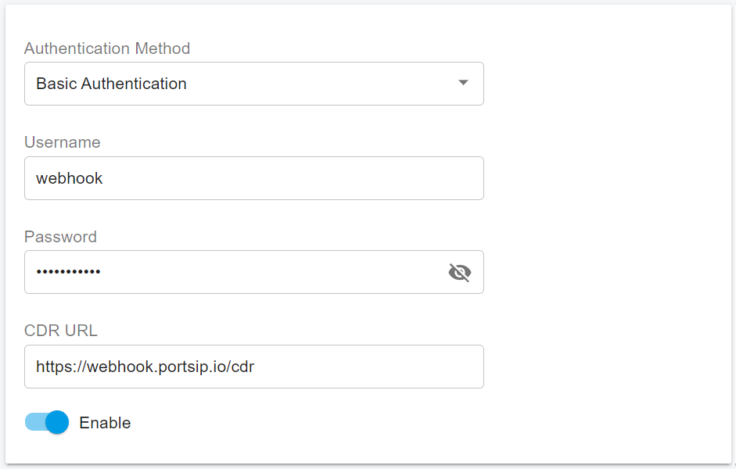Click the Enable label text
736x469 pixels.
click(105, 423)
